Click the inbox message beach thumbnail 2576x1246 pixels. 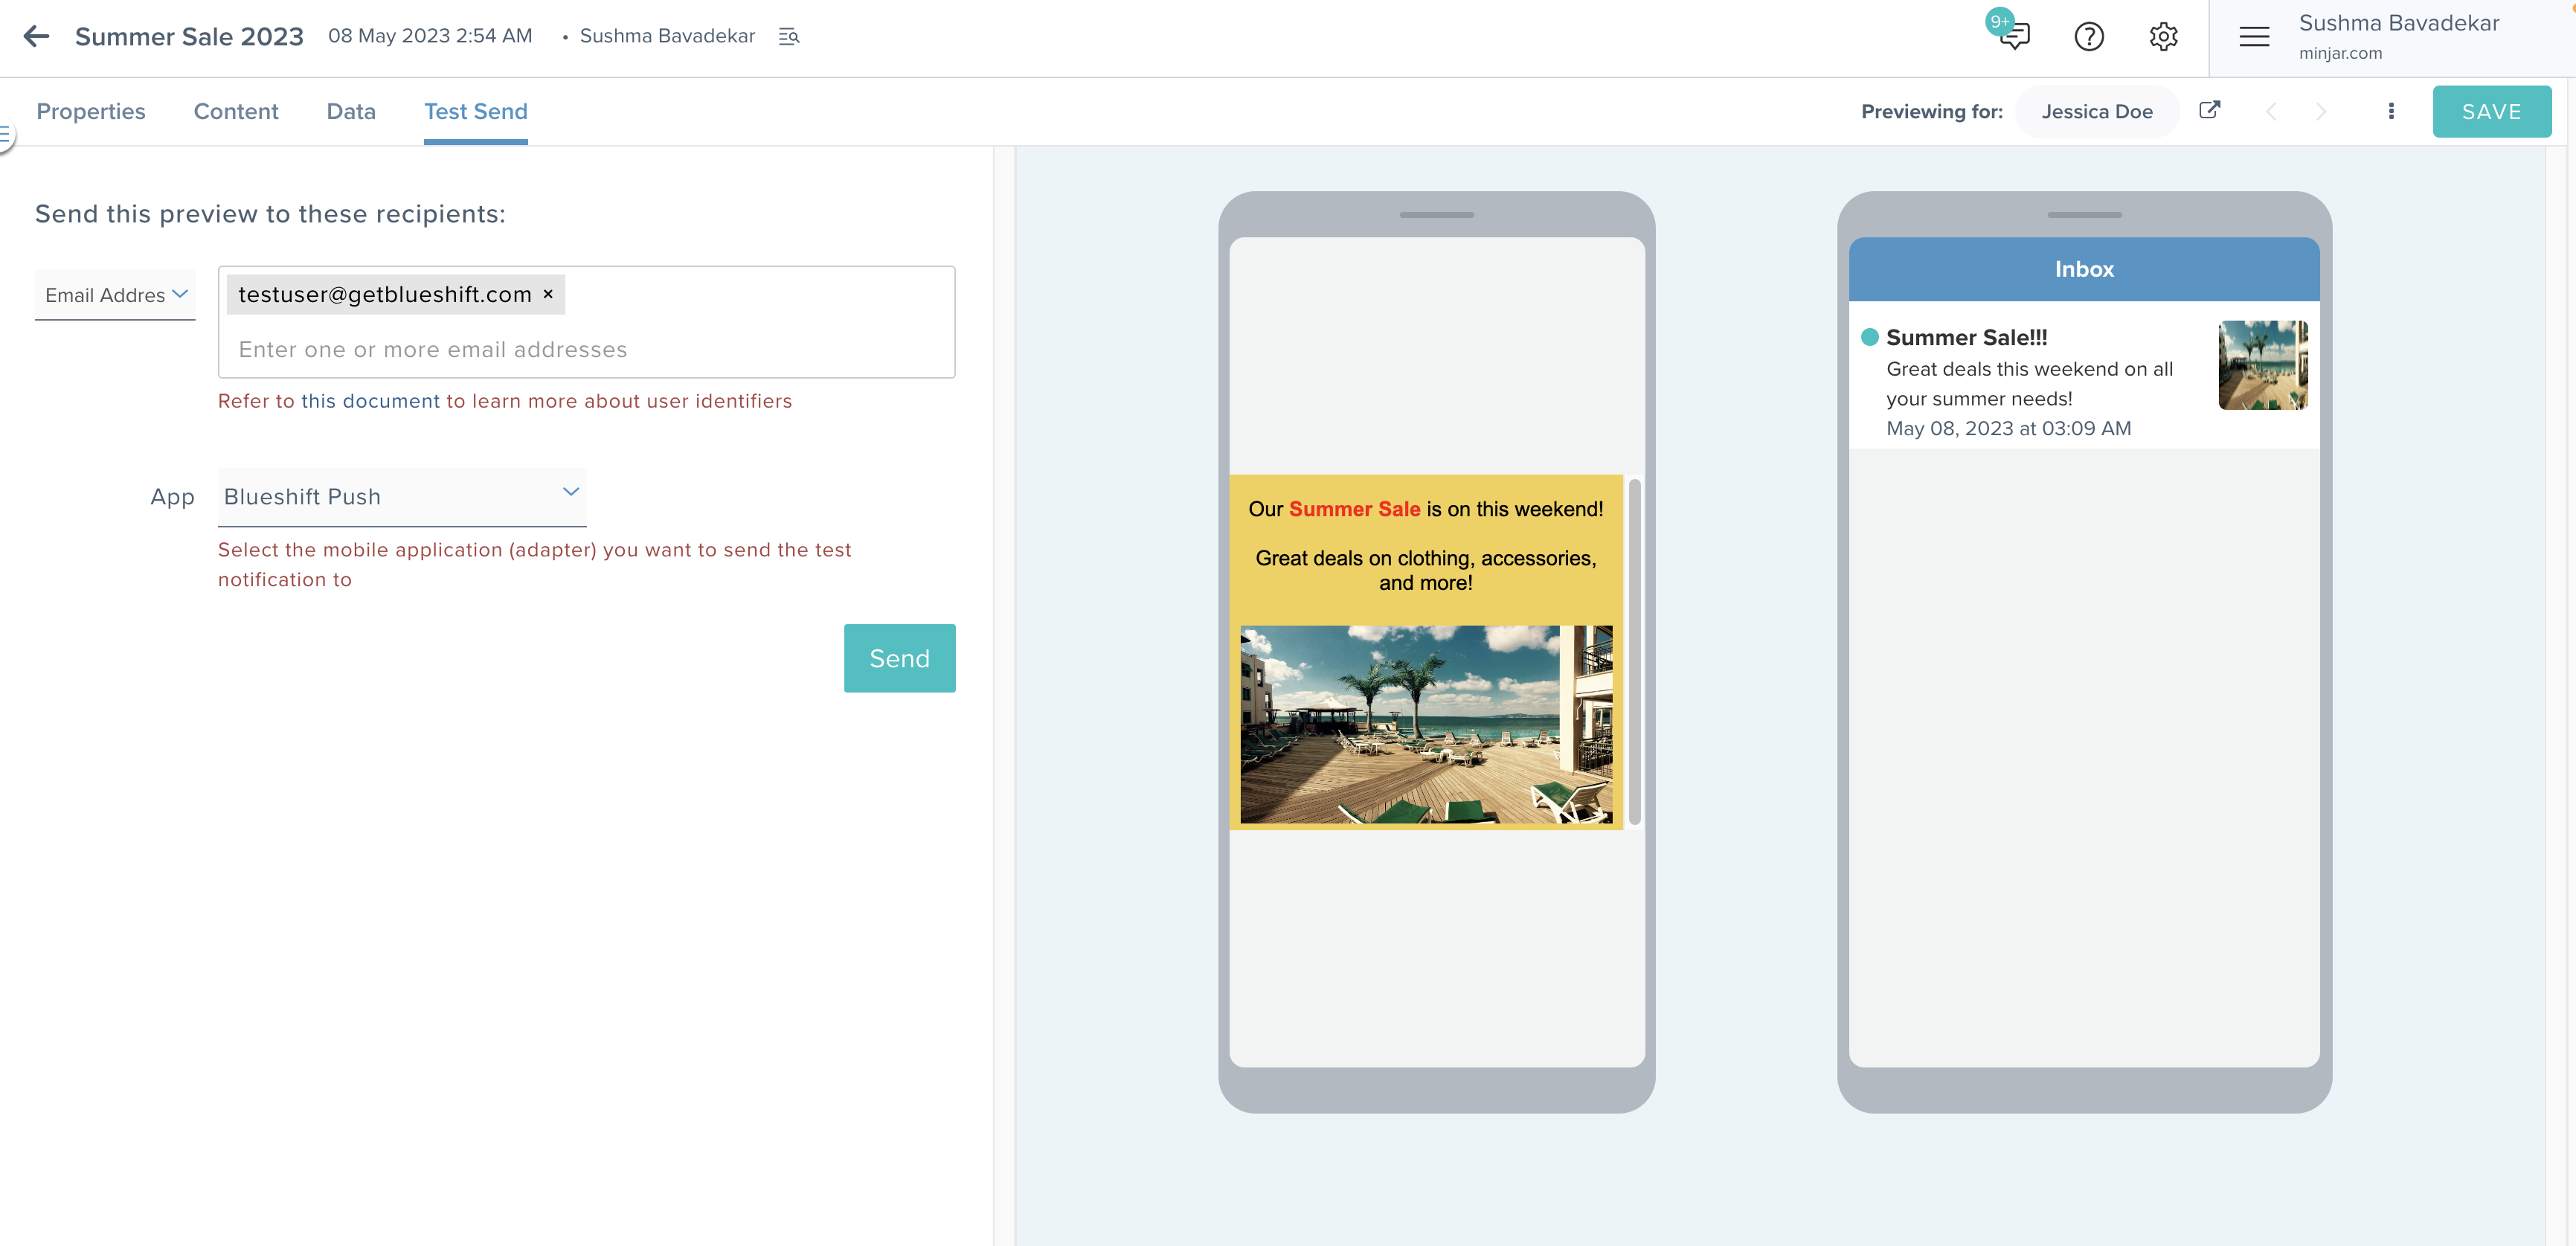click(2263, 365)
